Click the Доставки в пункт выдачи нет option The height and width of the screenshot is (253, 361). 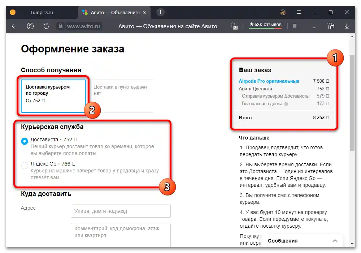(x=122, y=96)
